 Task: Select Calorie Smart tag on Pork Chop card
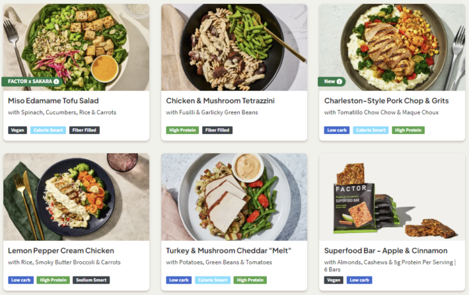coord(370,130)
